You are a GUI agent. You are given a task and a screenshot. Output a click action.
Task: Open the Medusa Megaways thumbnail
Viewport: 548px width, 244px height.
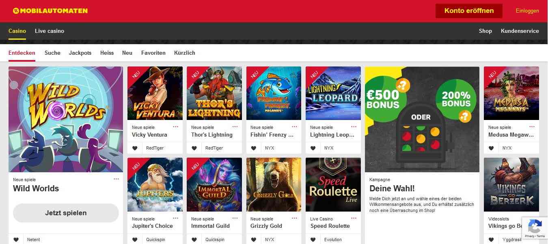tap(511, 93)
